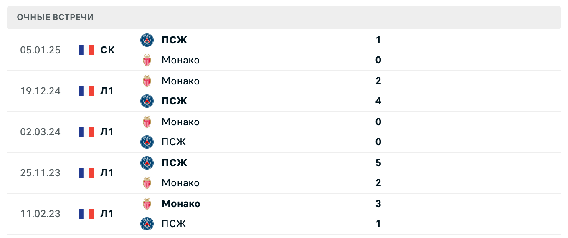This screenshot has width=568, height=238.
Task: Click French flag in the 11.02.23 row
Action: point(86,214)
